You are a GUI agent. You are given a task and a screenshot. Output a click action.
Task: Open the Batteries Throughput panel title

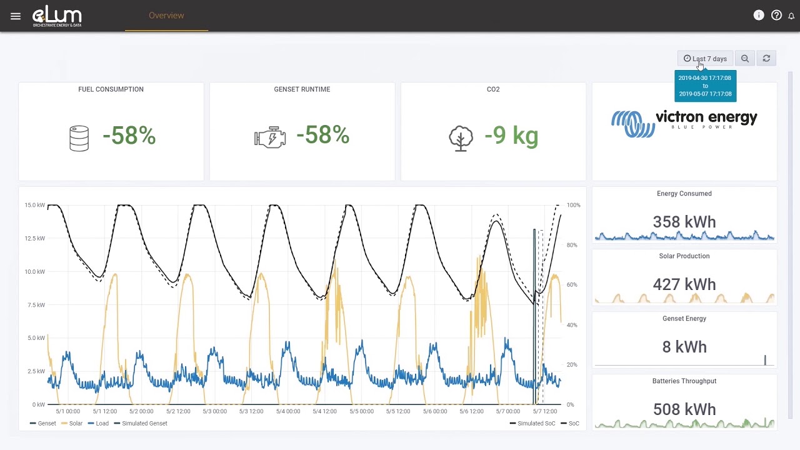point(684,381)
